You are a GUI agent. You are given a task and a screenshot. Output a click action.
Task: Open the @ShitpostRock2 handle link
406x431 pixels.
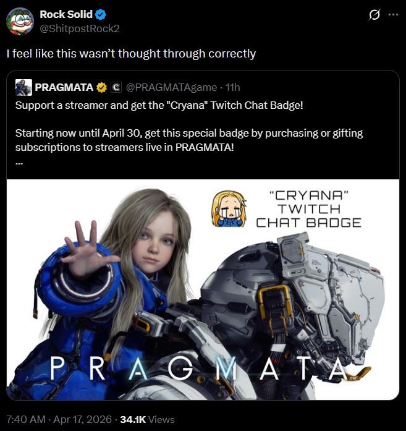[80, 28]
